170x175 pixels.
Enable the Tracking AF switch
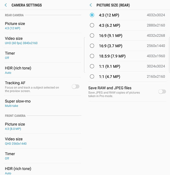[x=75, y=87]
